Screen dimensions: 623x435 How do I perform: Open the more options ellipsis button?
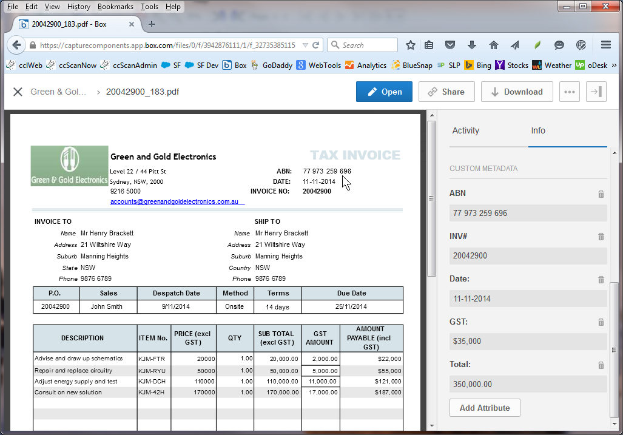click(x=570, y=92)
